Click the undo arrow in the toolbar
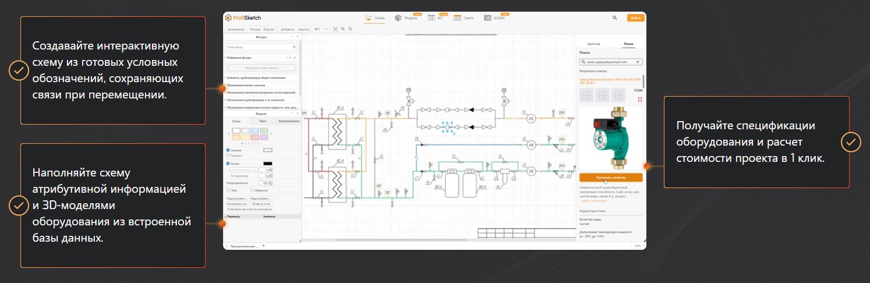Screen dimensions: 870x283 coord(317,29)
